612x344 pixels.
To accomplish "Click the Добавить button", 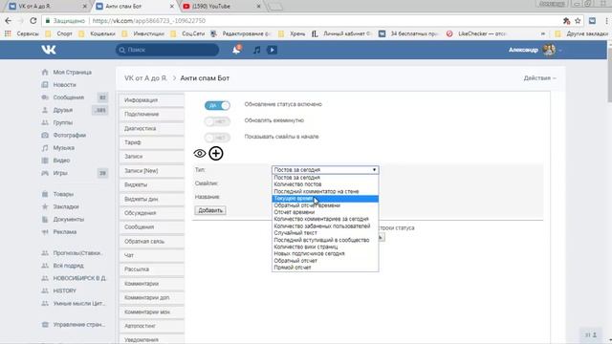I will pos(210,210).
